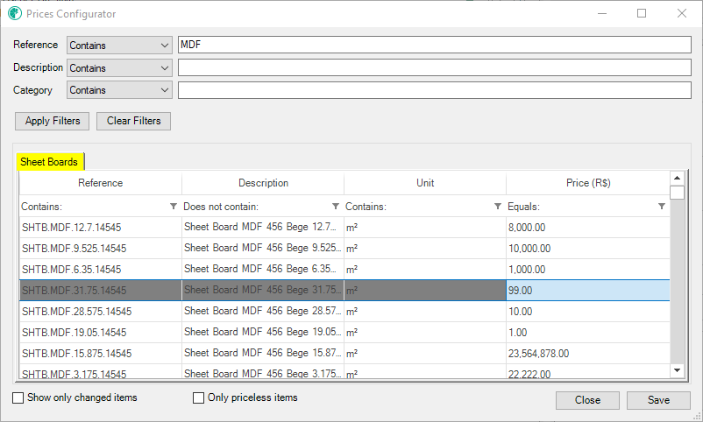
Task: Click the price cell 1.00
Action: click(588, 333)
